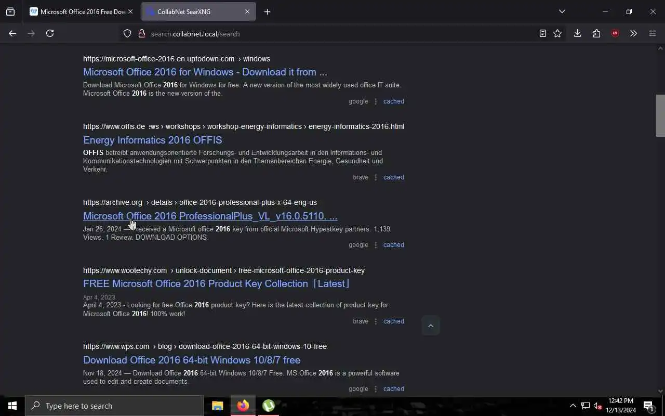Open the Extensions puzzle icon
The image size is (665, 416).
(x=596, y=33)
